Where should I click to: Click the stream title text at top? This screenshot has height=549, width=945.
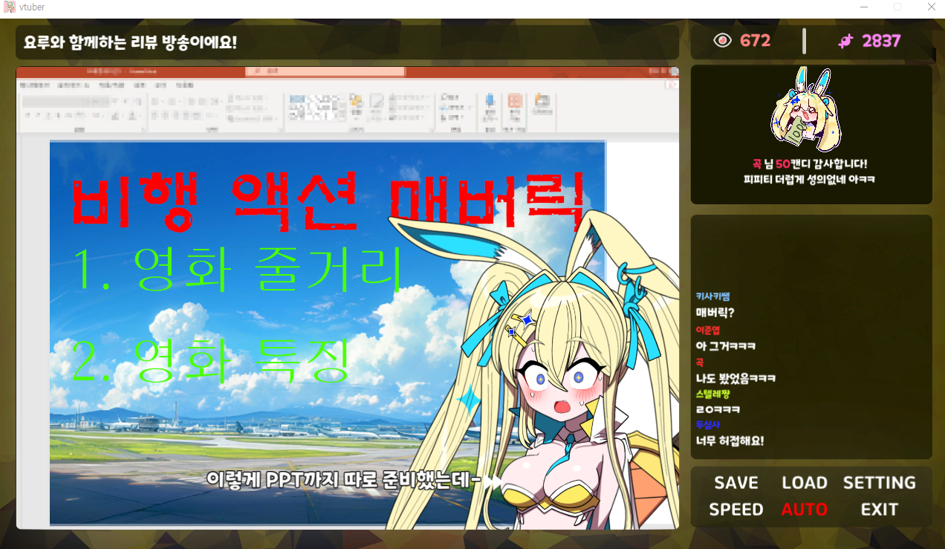pyautogui.click(x=131, y=42)
